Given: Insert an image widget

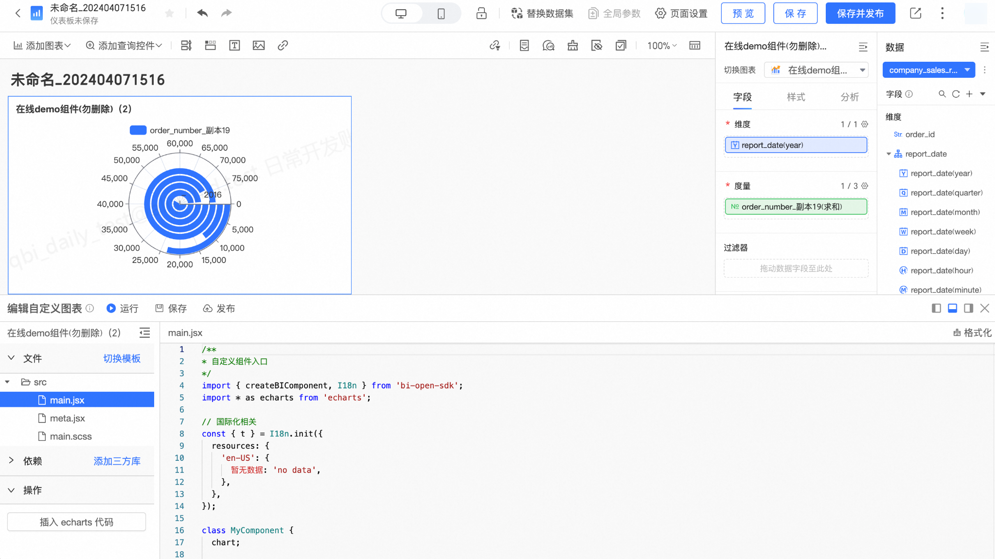Looking at the screenshot, I should click(259, 45).
